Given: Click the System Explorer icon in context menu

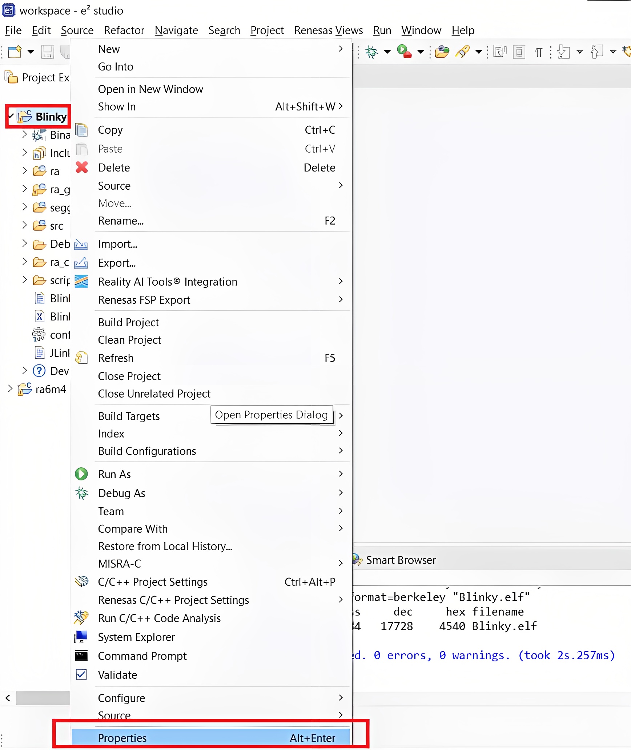Looking at the screenshot, I should (x=81, y=637).
